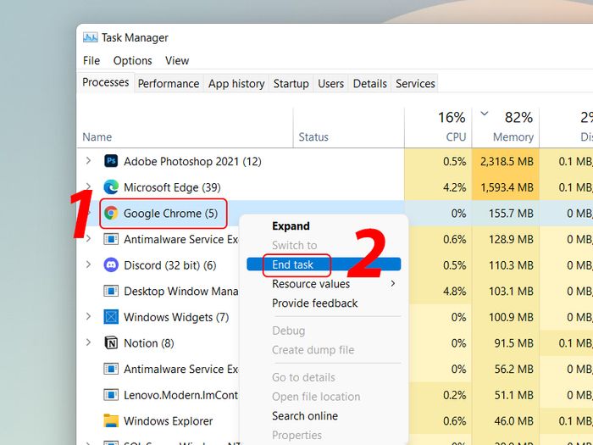Sort processes by the Memory column header
This screenshot has width=593, height=445.
point(513,136)
